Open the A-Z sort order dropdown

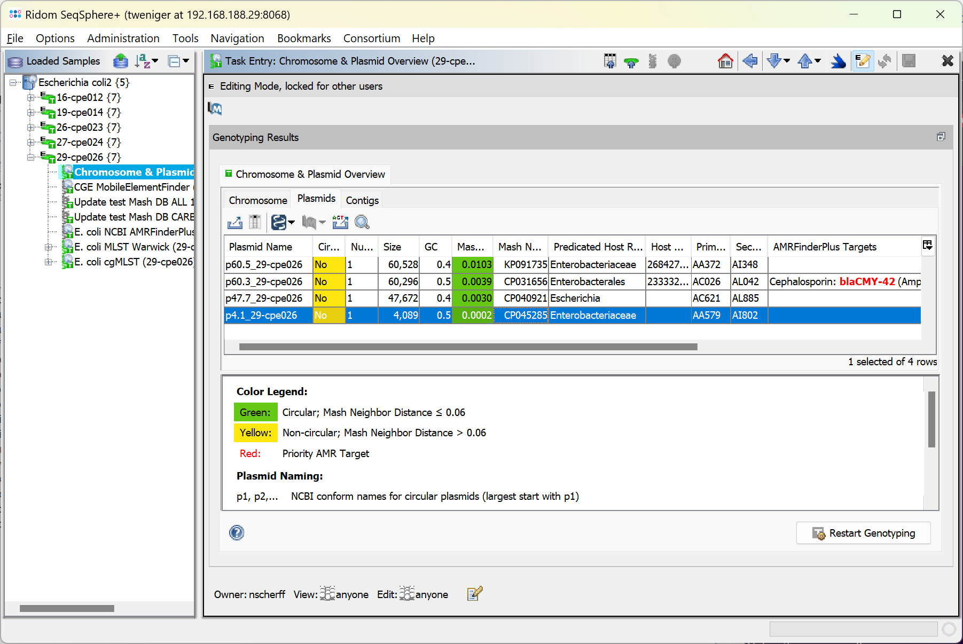click(146, 61)
